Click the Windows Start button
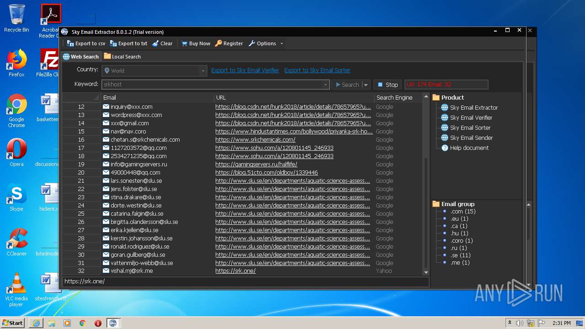The image size is (585, 329). click(x=12, y=323)
